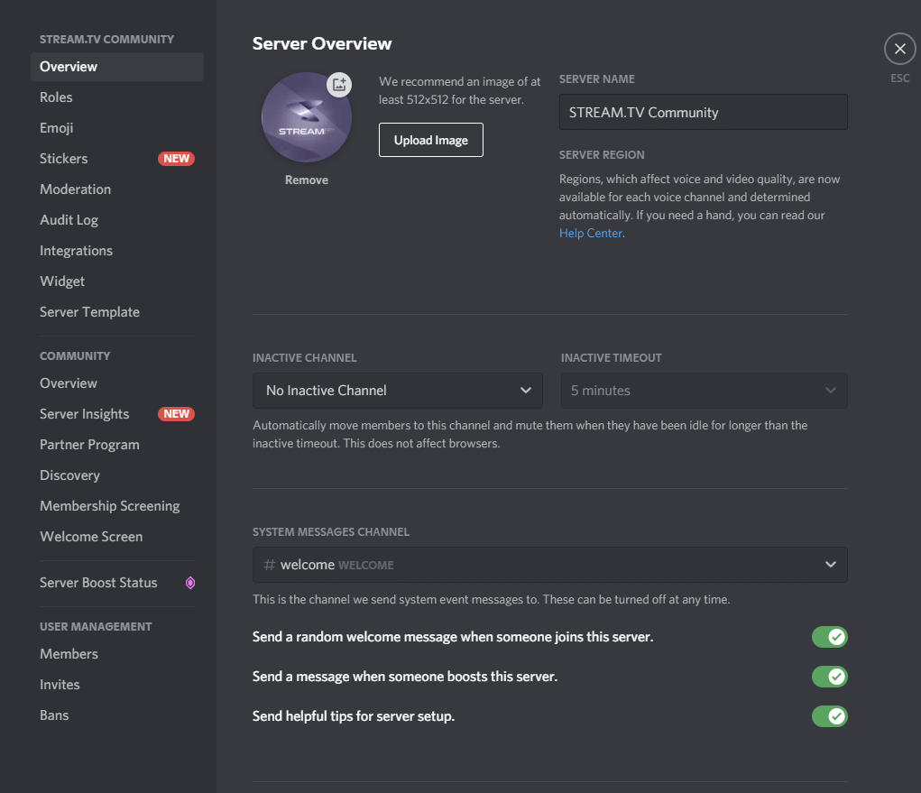The width and height of the screenshot is (921, 793).
Task: Turn off helpful tips for server setup
Action: pos(829,716)
